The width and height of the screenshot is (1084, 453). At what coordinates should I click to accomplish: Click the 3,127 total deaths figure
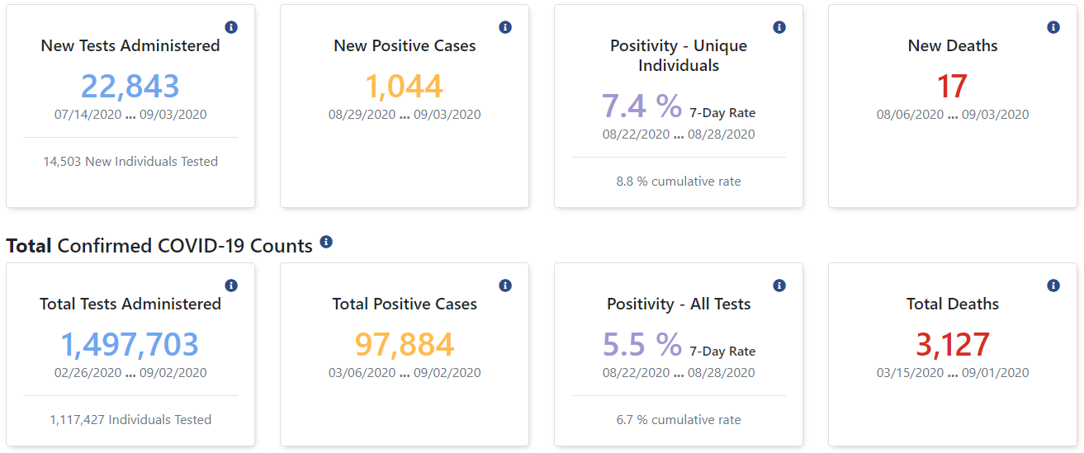(953, 344)
